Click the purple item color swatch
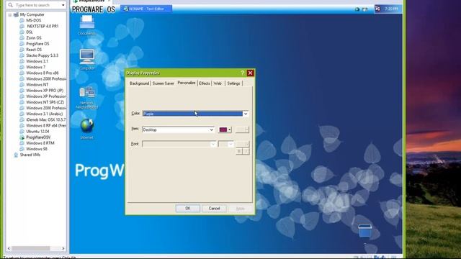This screenshot has width=461, height=259. click(x=223, y=129)
